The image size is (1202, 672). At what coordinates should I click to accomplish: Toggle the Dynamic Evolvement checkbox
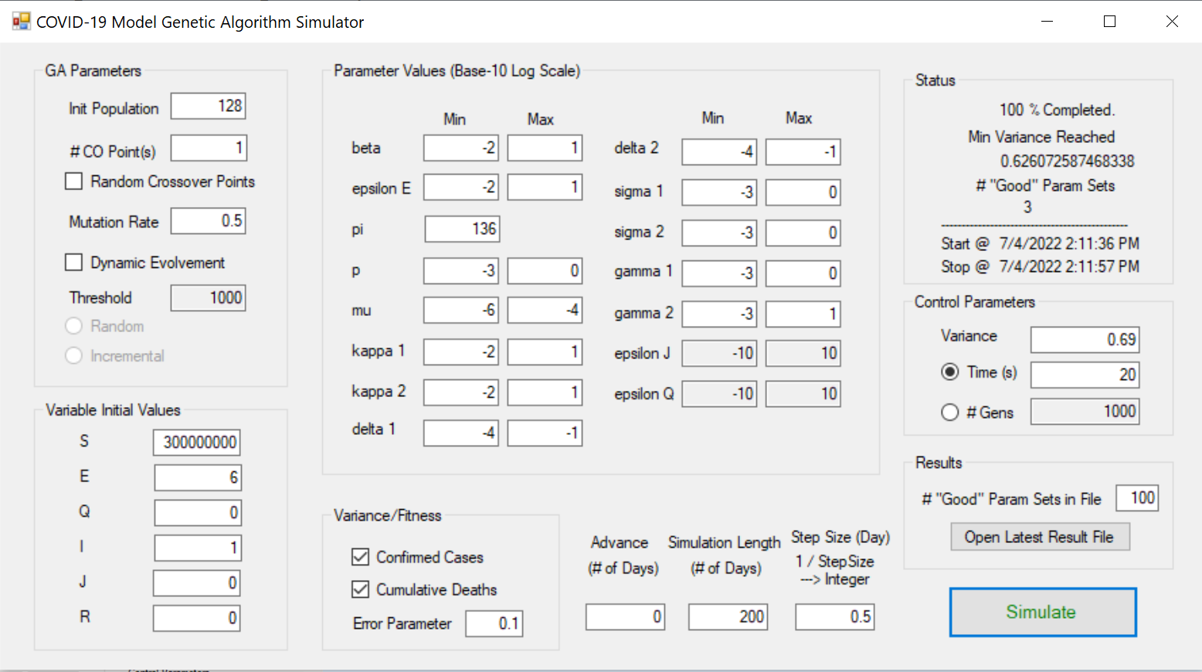coord(74,263)
